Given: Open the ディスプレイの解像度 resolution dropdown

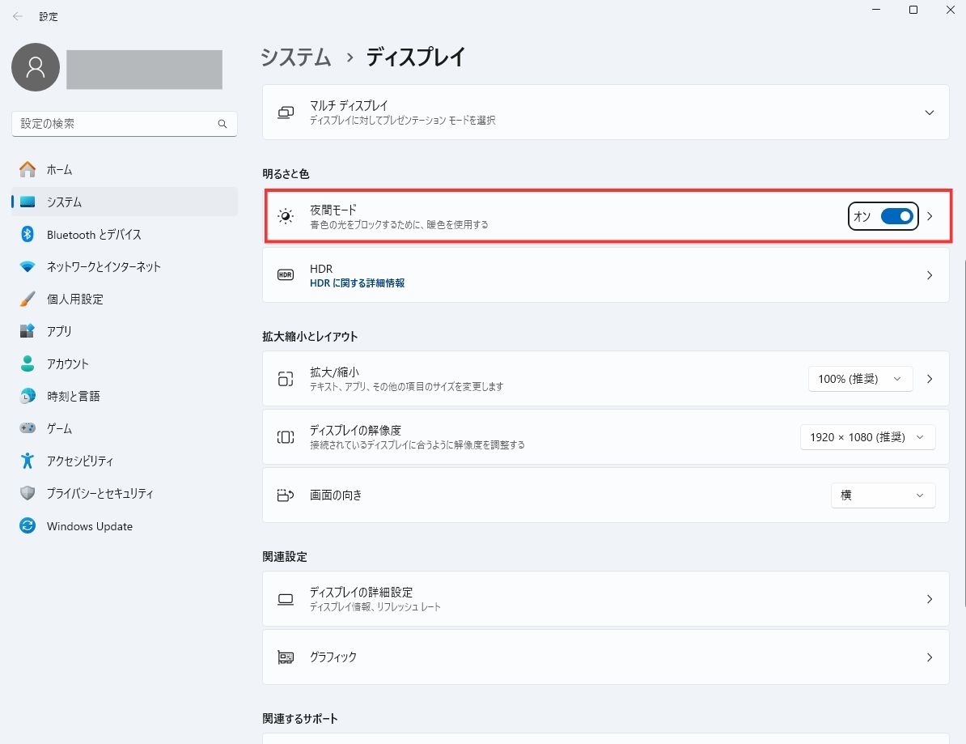Looking at the screenshot, I should tap(867, 437).
